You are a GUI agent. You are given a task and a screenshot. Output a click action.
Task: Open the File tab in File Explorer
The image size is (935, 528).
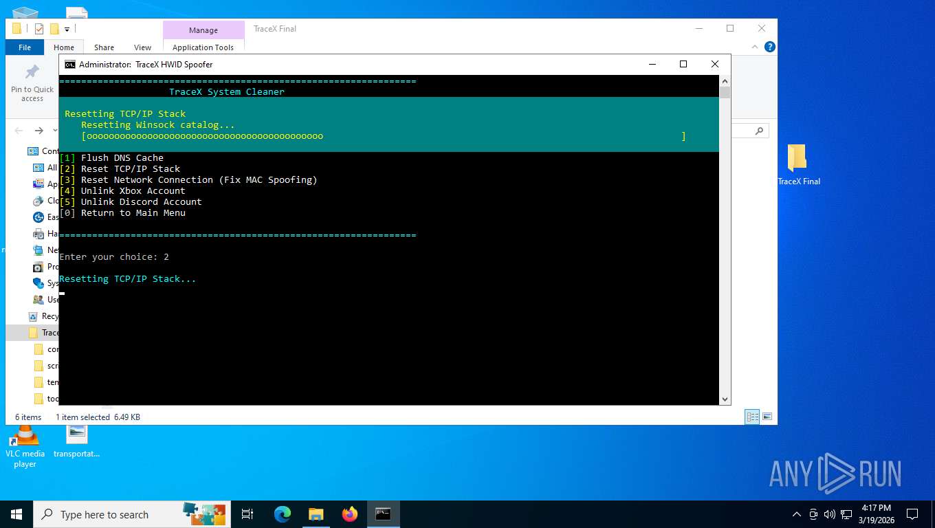pos(25,47)
